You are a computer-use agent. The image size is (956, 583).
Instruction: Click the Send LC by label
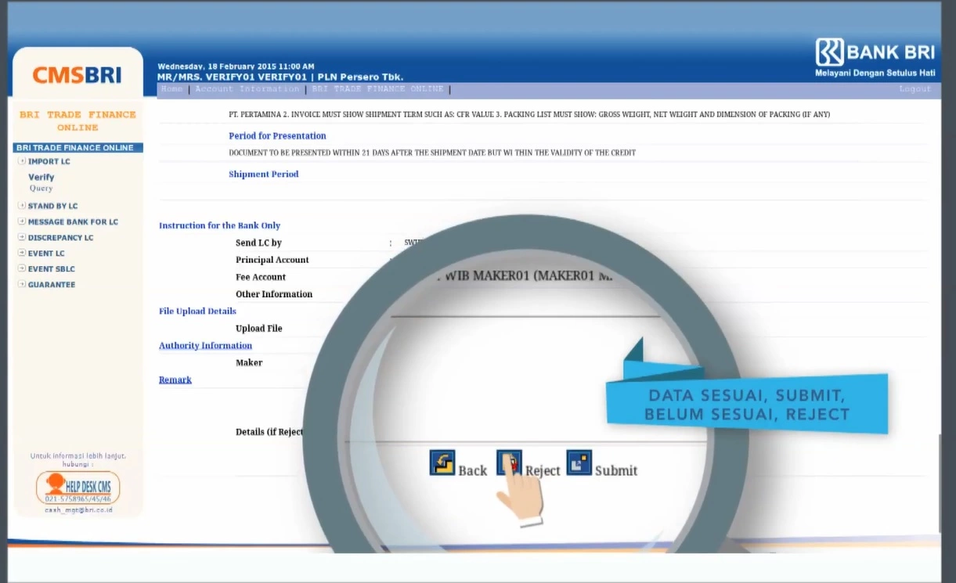coord(258,243)
